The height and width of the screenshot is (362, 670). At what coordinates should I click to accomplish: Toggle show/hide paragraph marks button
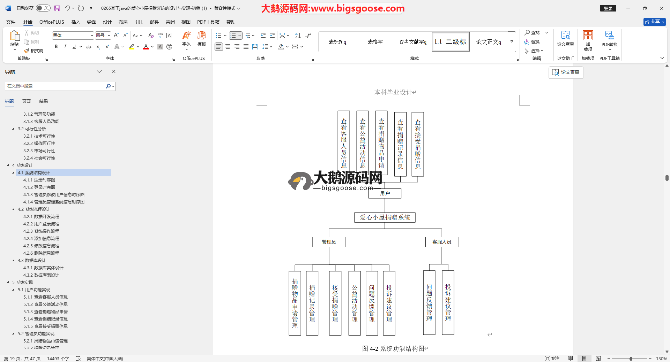(308, 36)
